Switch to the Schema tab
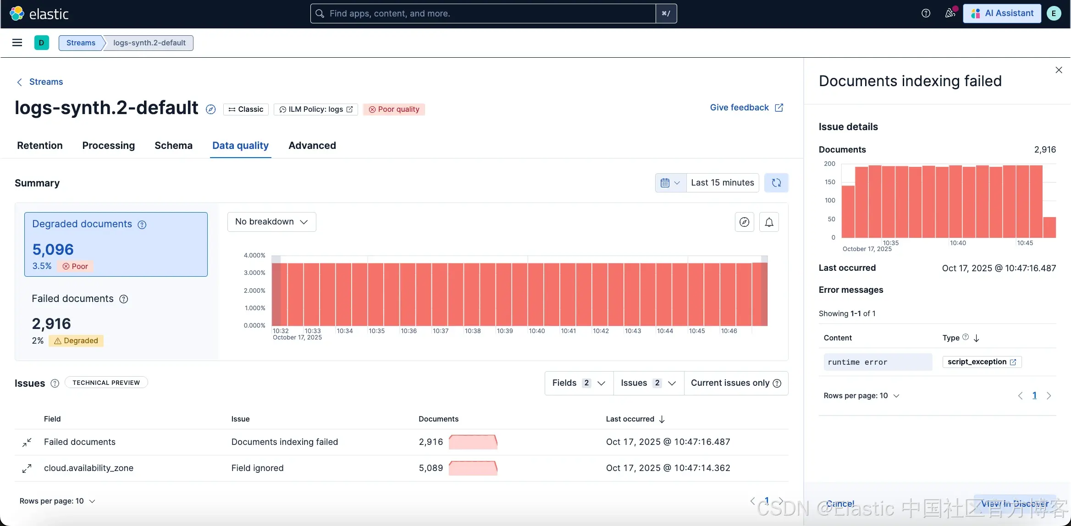 tap(173, 146)
